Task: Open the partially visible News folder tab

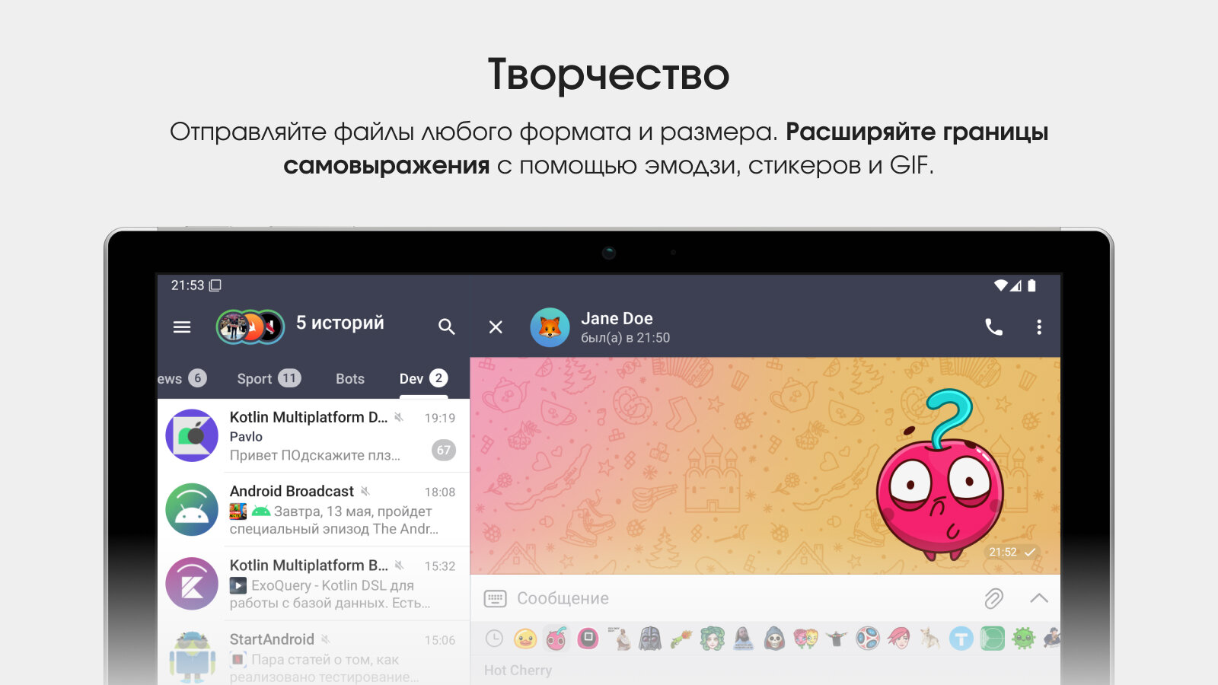Action: [x=182, y=378]
